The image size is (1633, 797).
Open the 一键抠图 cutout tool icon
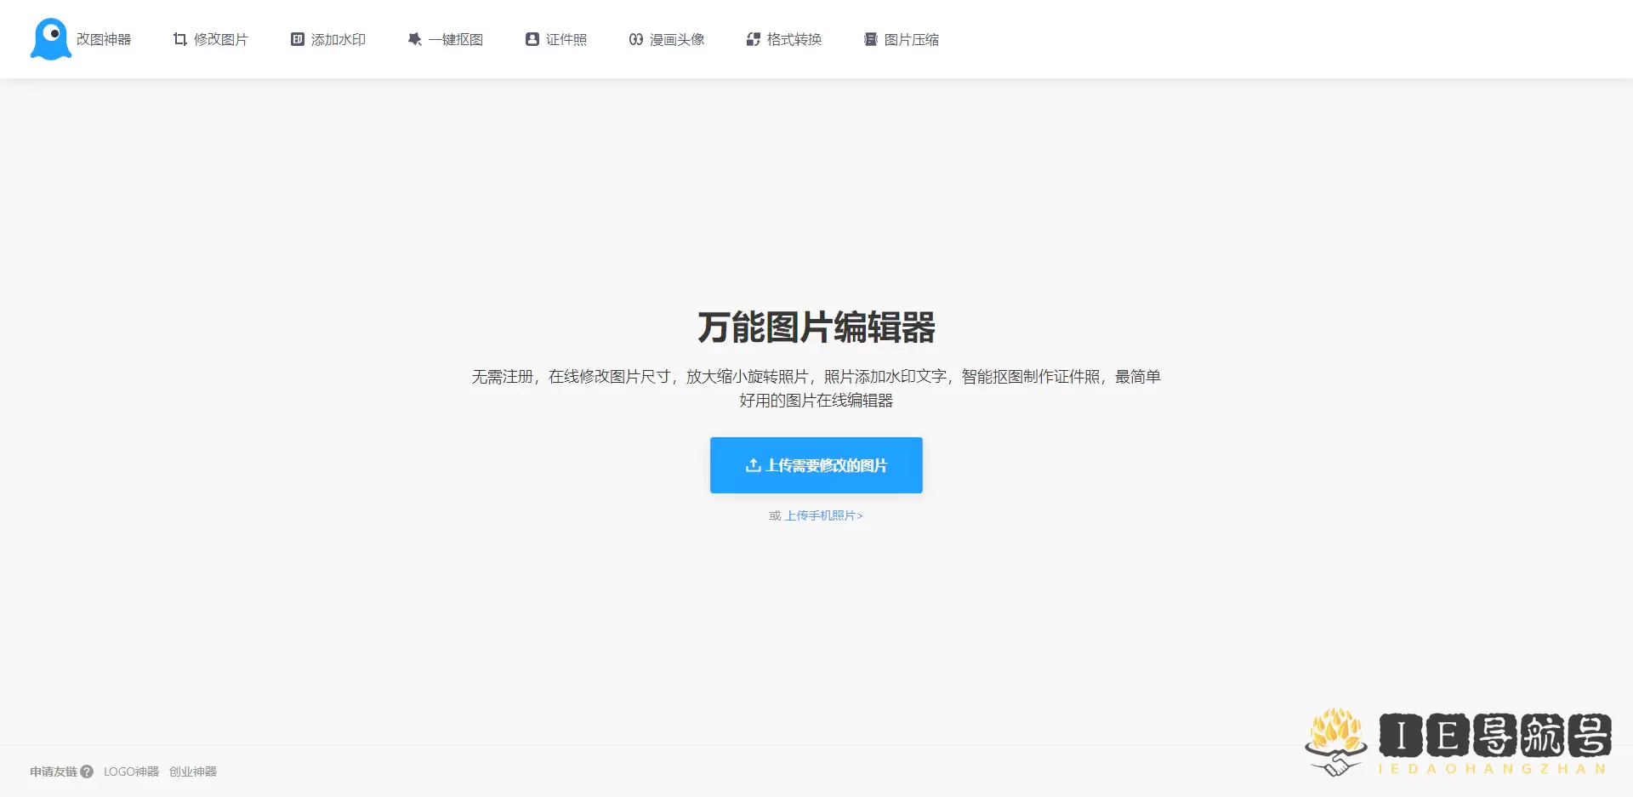414,39
